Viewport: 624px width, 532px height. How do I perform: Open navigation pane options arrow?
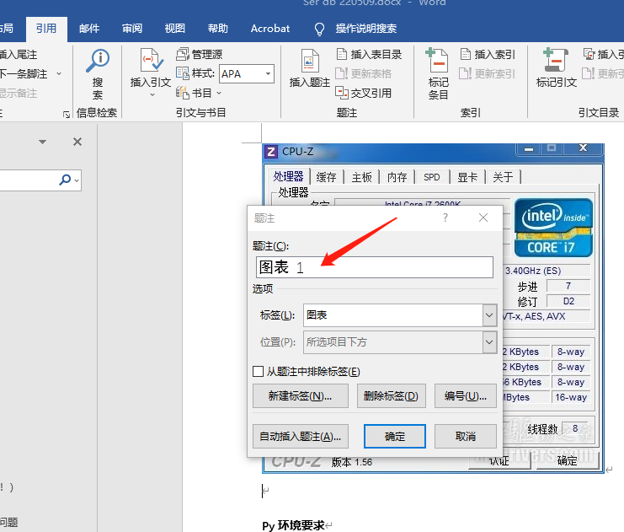tap(43, 142)
